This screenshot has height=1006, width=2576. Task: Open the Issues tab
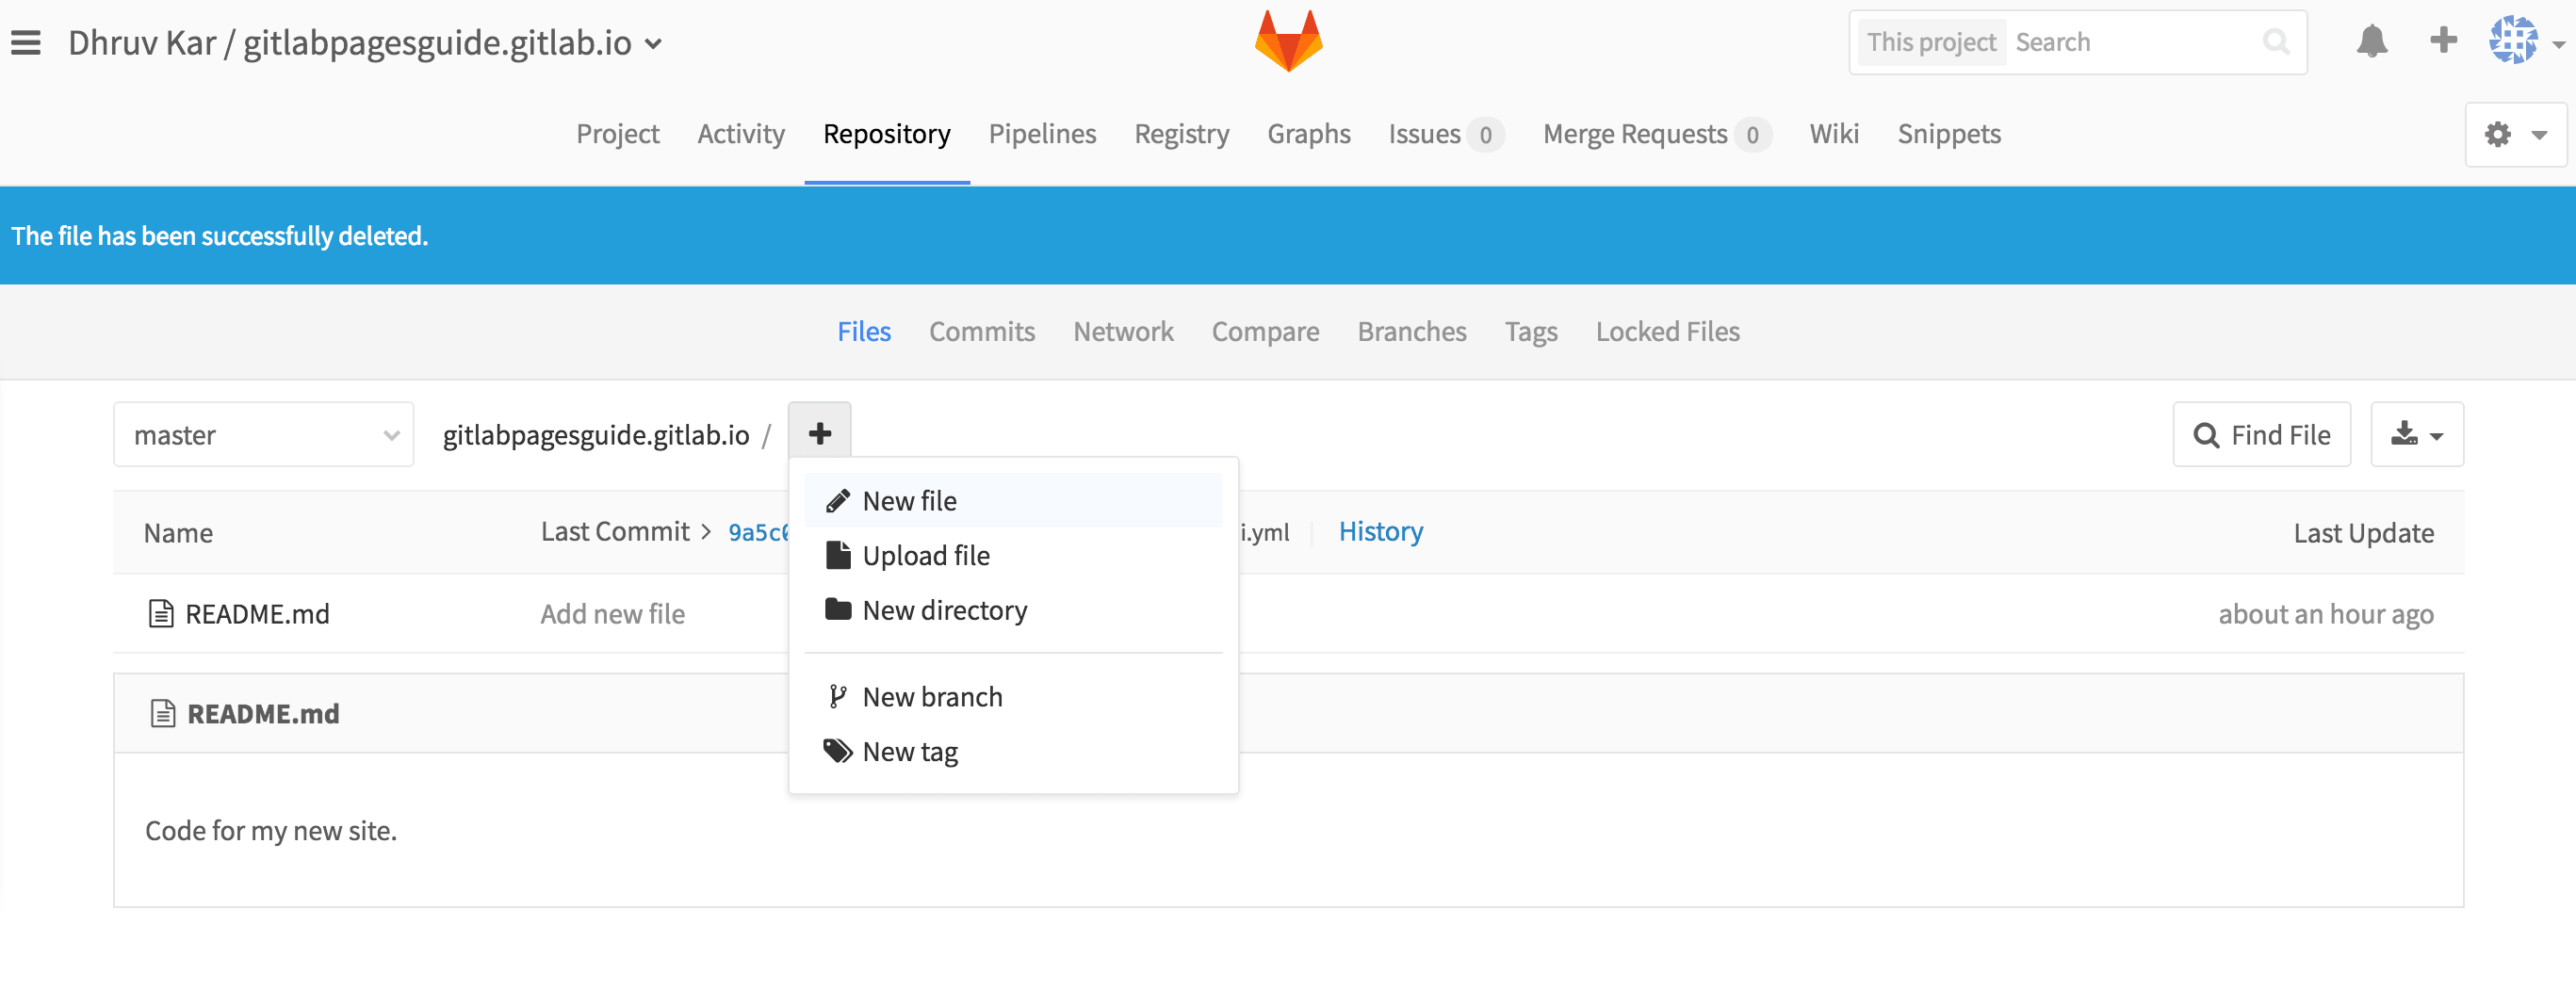1444,134
